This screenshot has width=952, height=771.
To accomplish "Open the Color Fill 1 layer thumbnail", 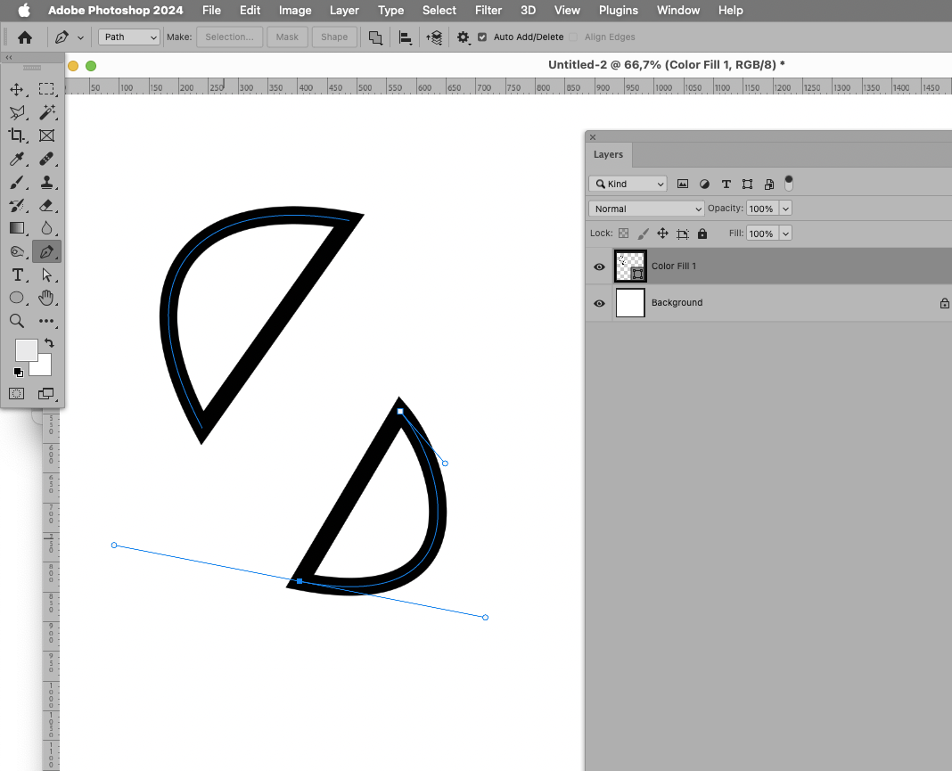I will (x=630, y=266).
